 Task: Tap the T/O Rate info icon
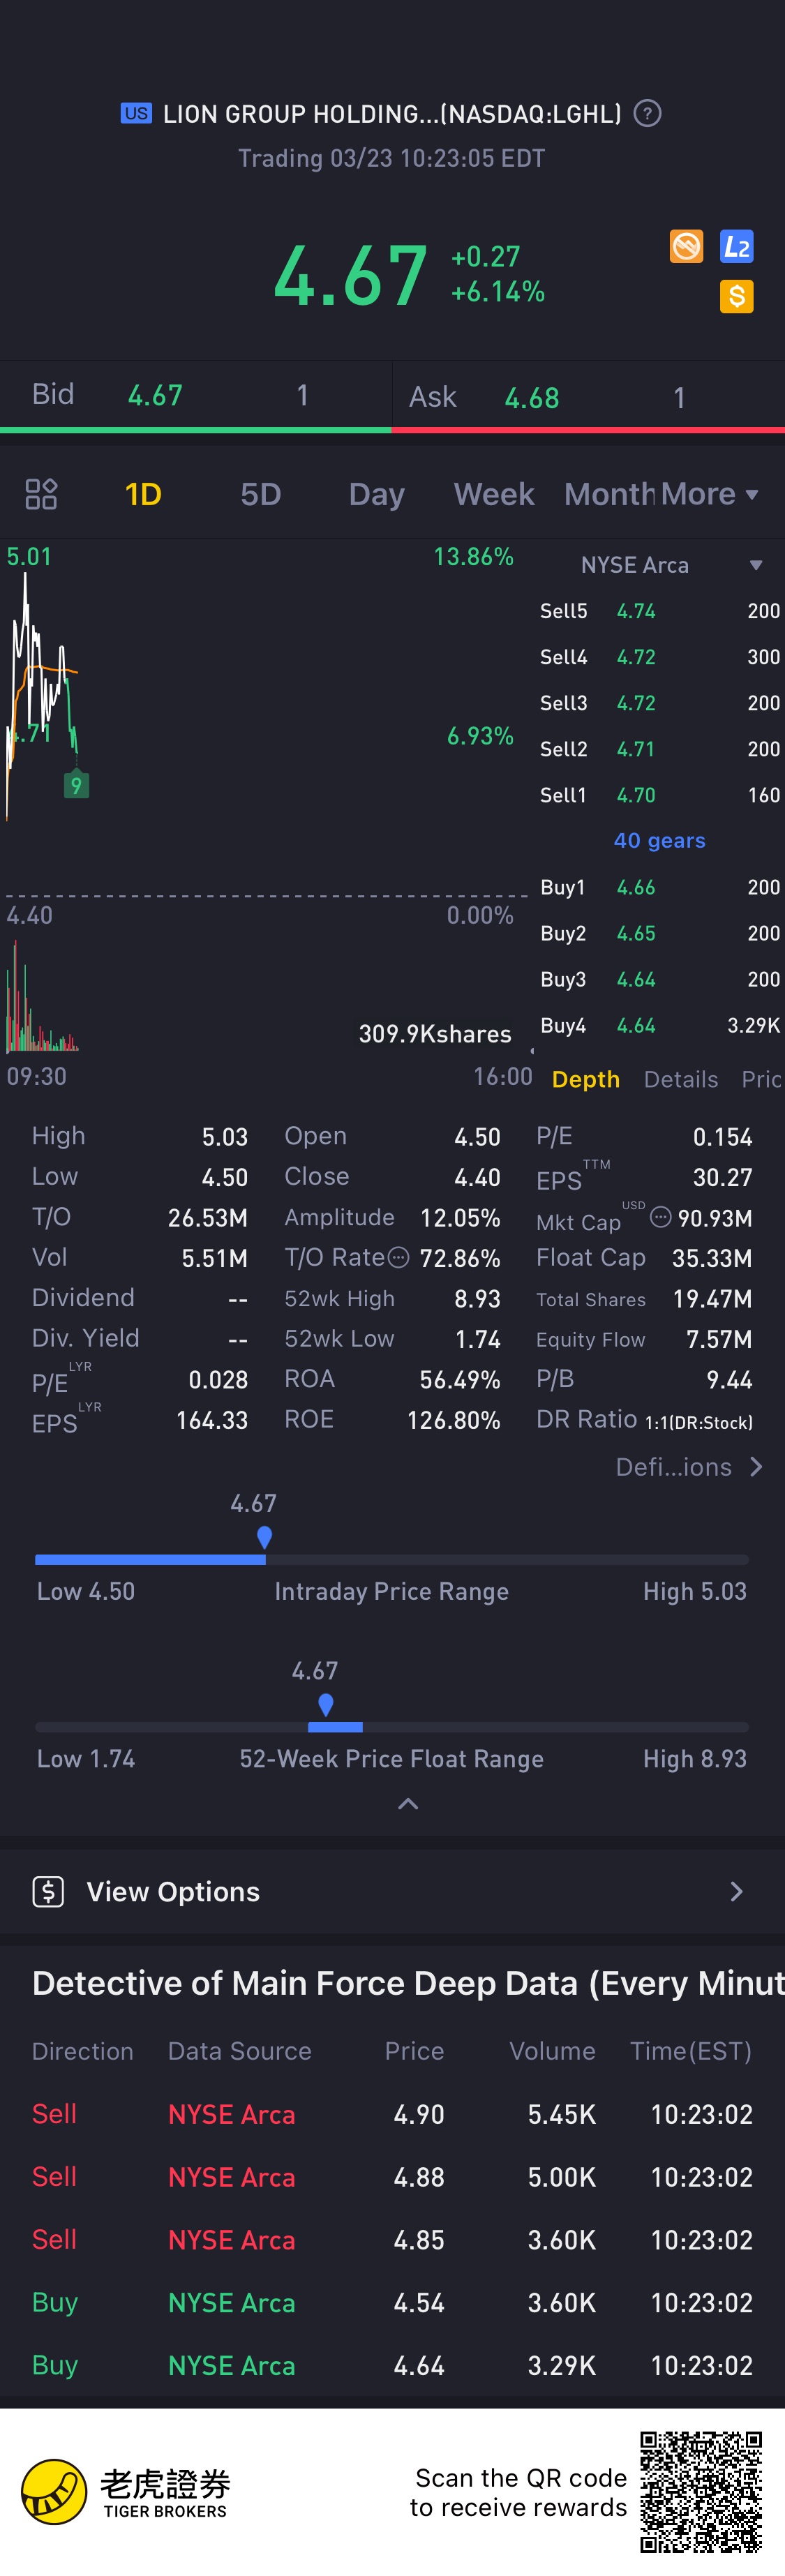pyautogui.click(x=398, y=1258)
